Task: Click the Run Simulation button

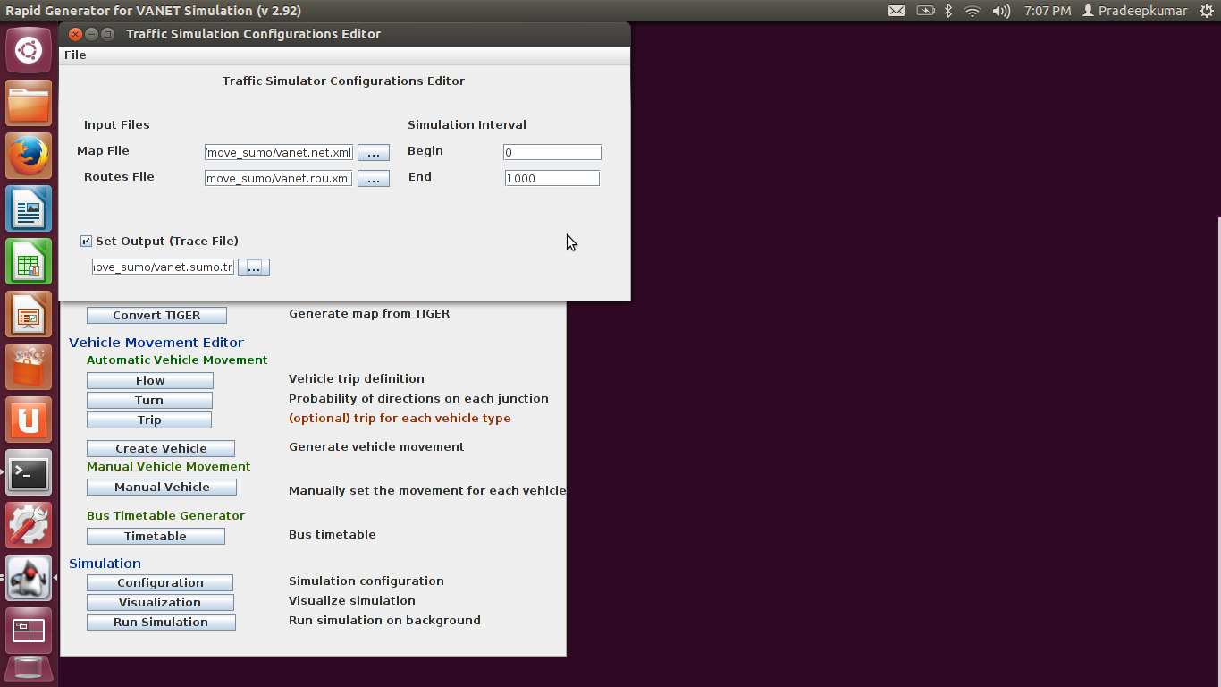Action: click(161, 623)
